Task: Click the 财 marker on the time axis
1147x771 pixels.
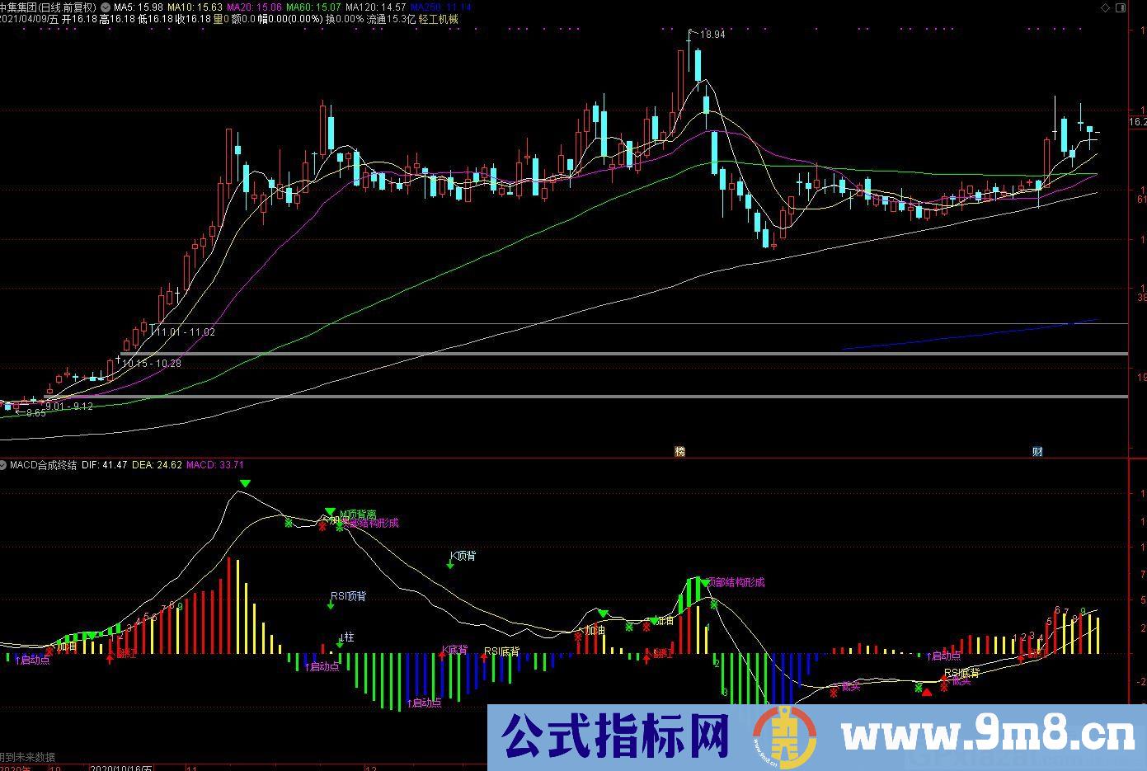Action: tap(1037, 452)
